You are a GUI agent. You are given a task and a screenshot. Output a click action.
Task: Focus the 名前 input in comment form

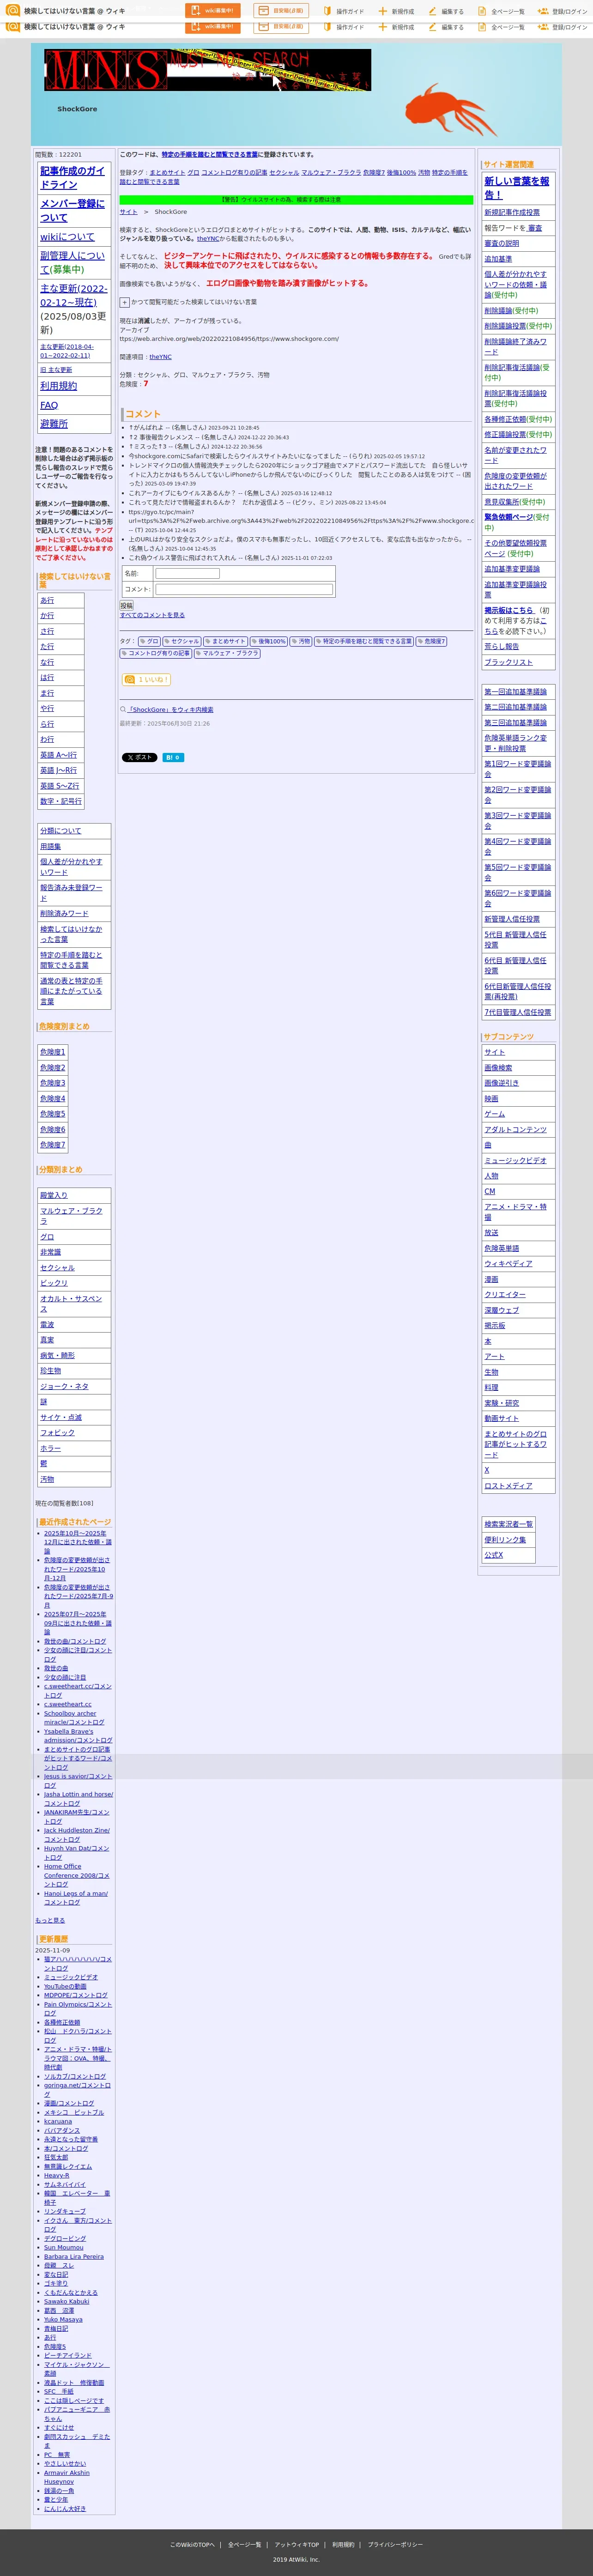point(187,573)
